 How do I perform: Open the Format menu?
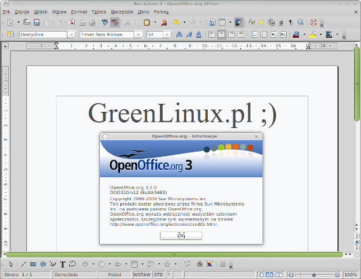click(x=79, y=11)
